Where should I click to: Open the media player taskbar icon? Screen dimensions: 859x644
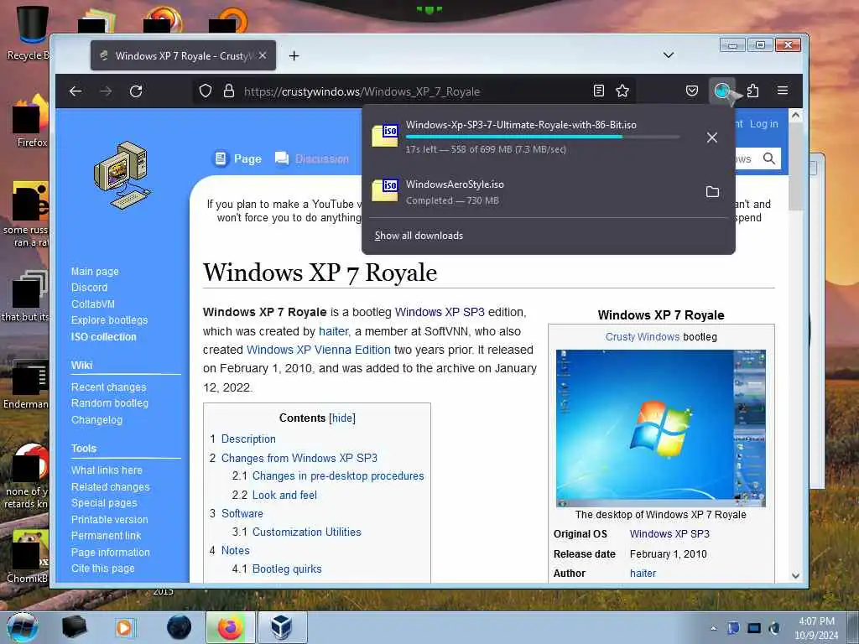125,627
